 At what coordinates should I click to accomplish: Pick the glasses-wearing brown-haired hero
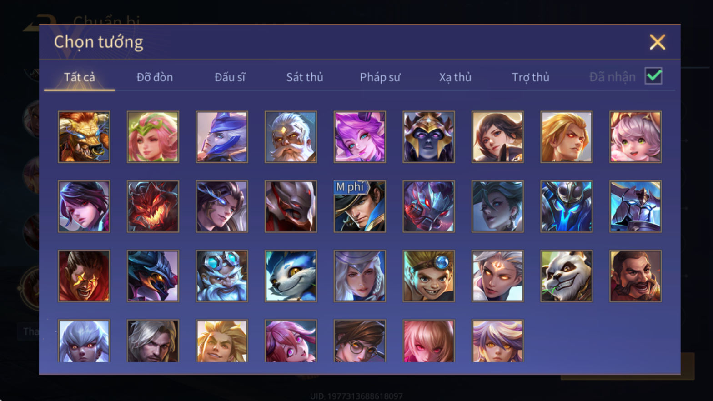[x=360, y=341]
